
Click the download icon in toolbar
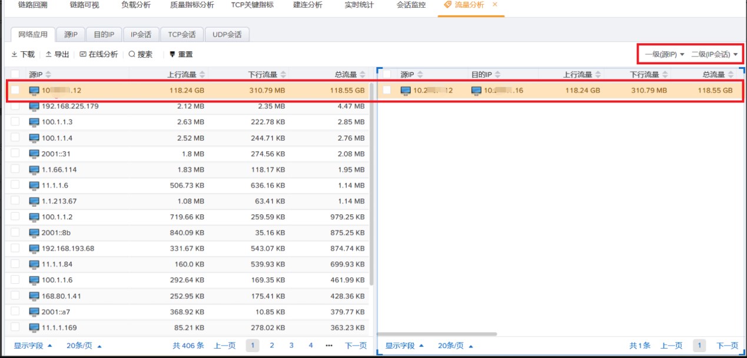[14, 54]
